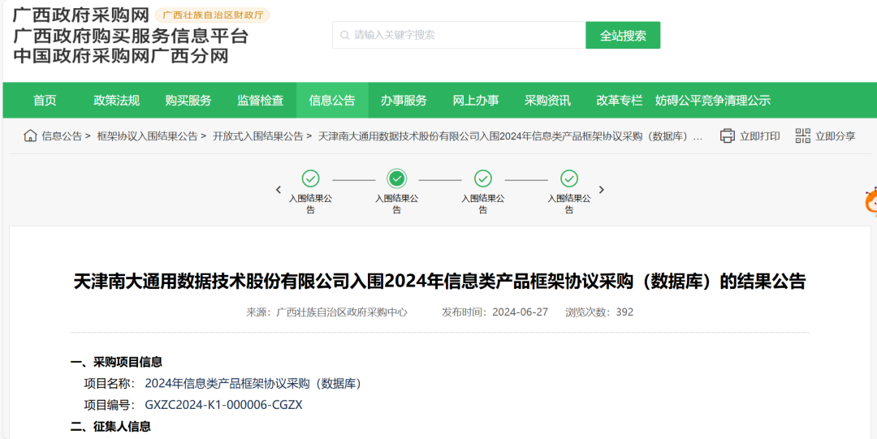Viewport: 877px width, 439px height.
Task: Click the project number GXZC2024-K1-000006-CGZX
Action: coord(224,405)
